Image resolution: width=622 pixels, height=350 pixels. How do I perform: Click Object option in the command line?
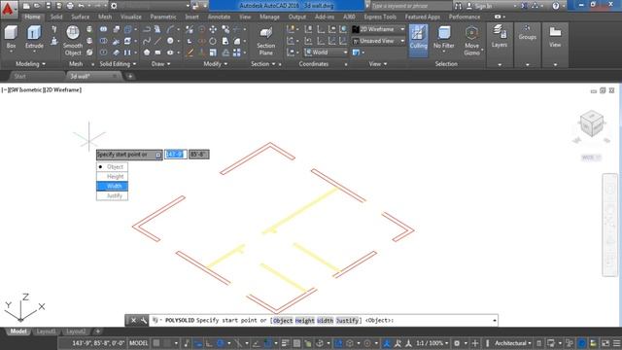tap(283, 320)
